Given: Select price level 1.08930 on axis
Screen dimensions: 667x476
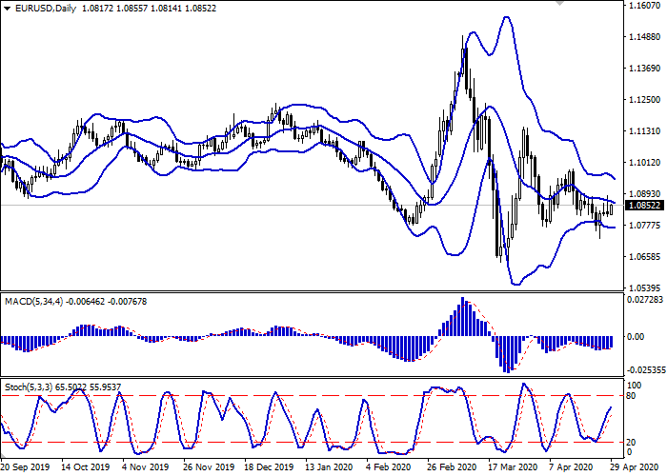Looking at the screenshot, I should click(x=645, y=194).
